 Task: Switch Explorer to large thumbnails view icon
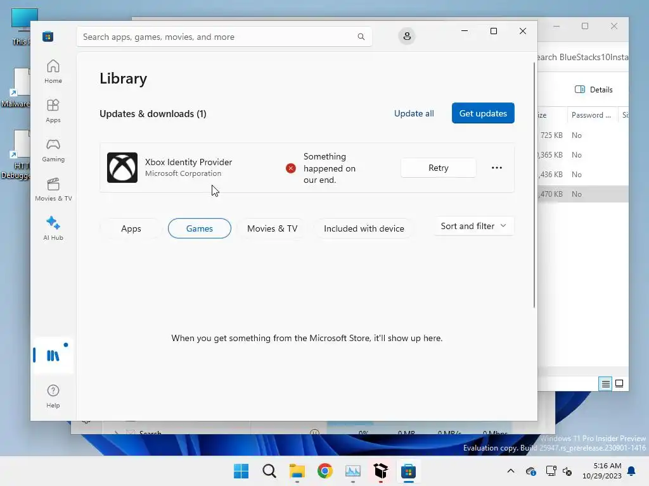coord(619,384)
